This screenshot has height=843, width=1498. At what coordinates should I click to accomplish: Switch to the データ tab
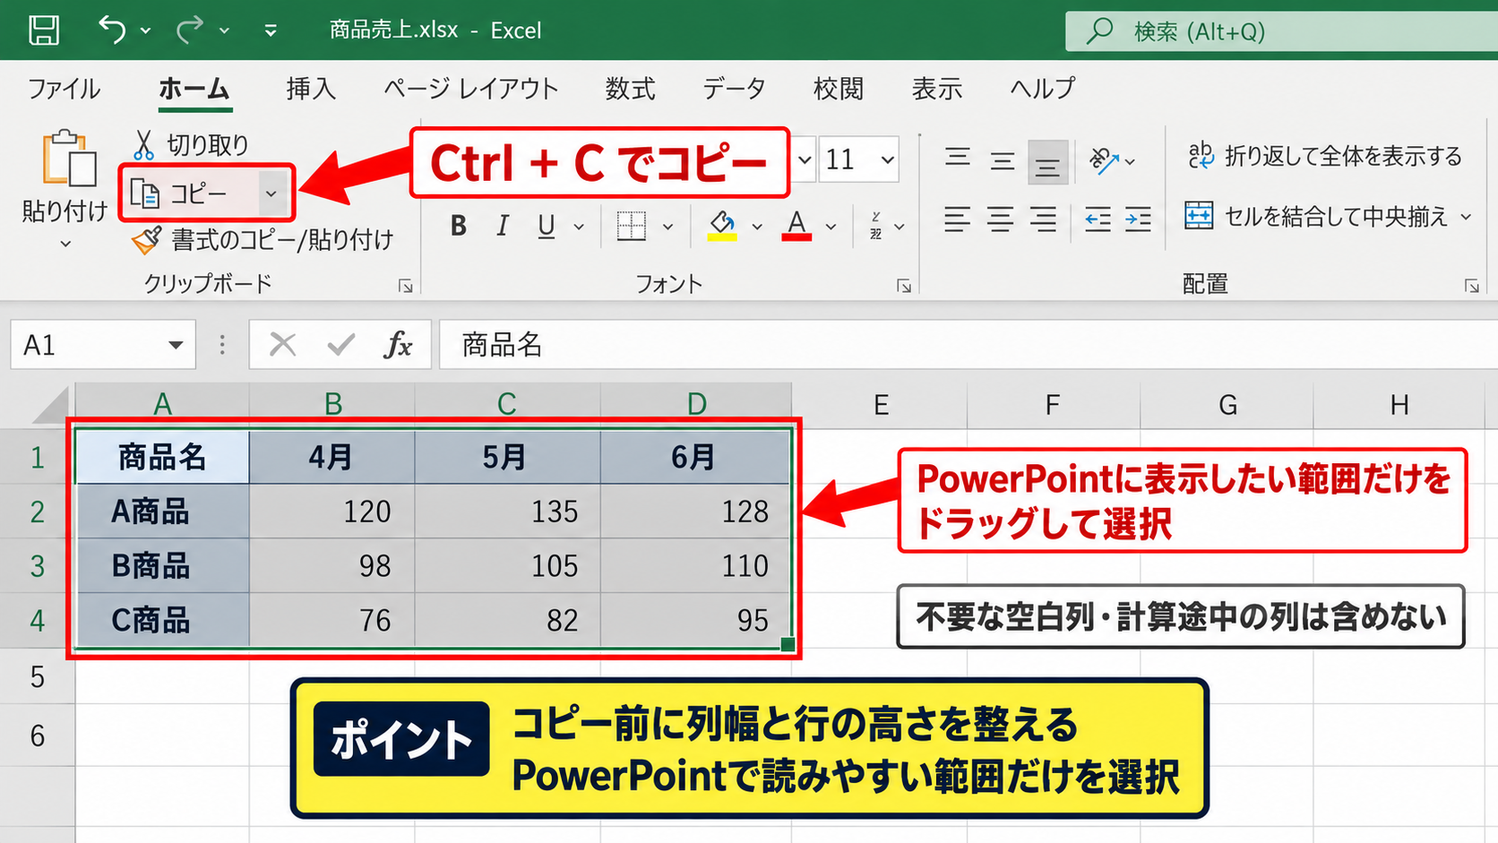(734, 89)
